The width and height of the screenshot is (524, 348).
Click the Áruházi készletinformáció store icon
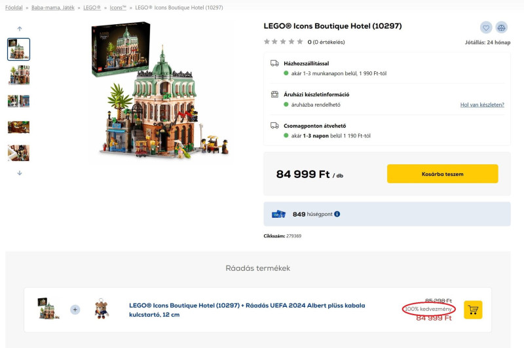tap(274, 94)
